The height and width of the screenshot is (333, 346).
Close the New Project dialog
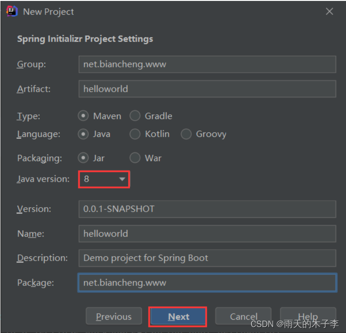[329, 11]
